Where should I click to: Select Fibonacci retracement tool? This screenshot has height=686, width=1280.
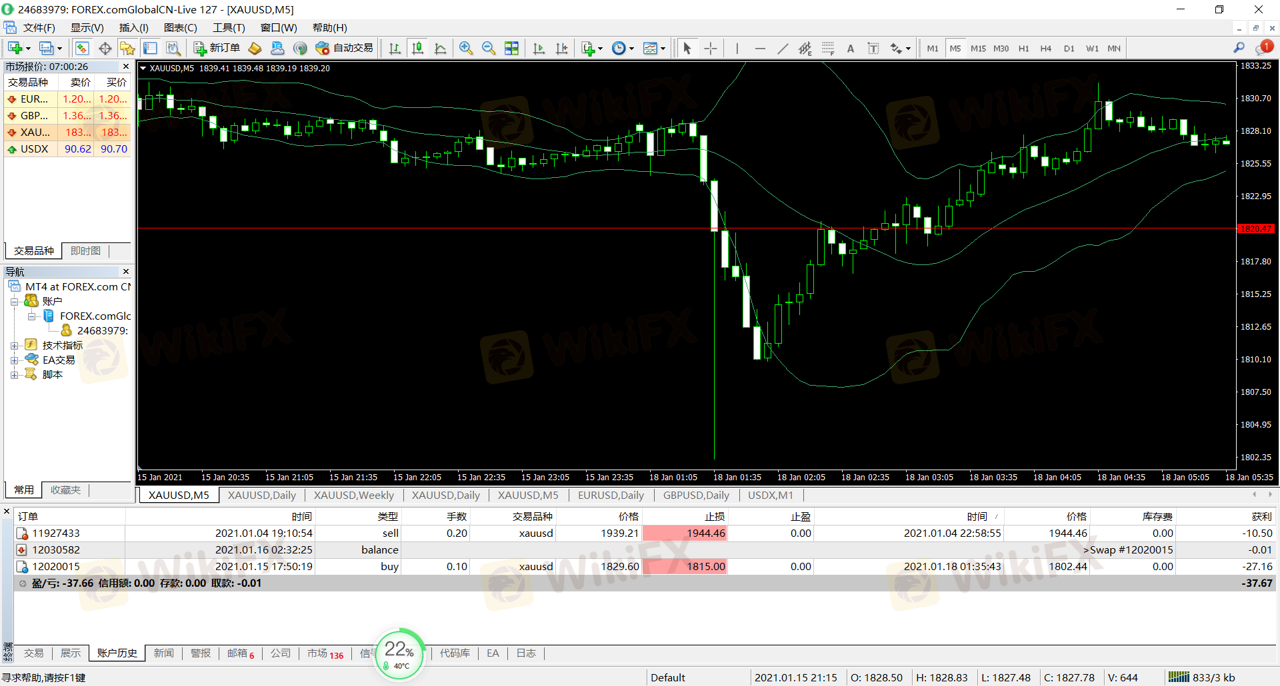click(828, 48)
